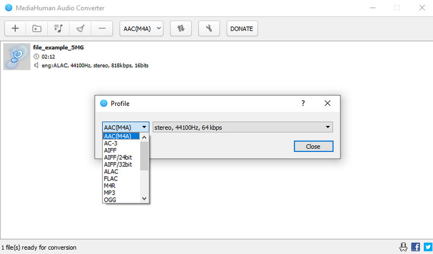
Task: Choose ALAC from the format list
Action: (121, 171)
